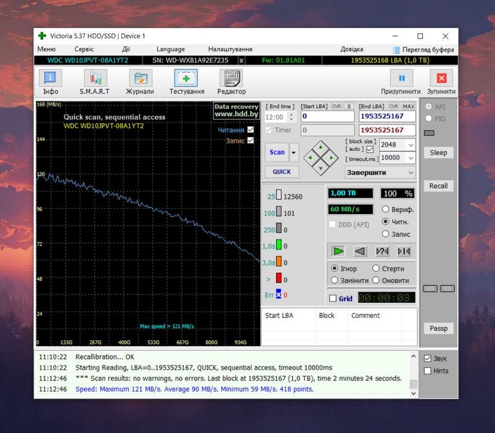The image size is (495, 433).
Task: Click the QUICK scan button
Action: 282,172
